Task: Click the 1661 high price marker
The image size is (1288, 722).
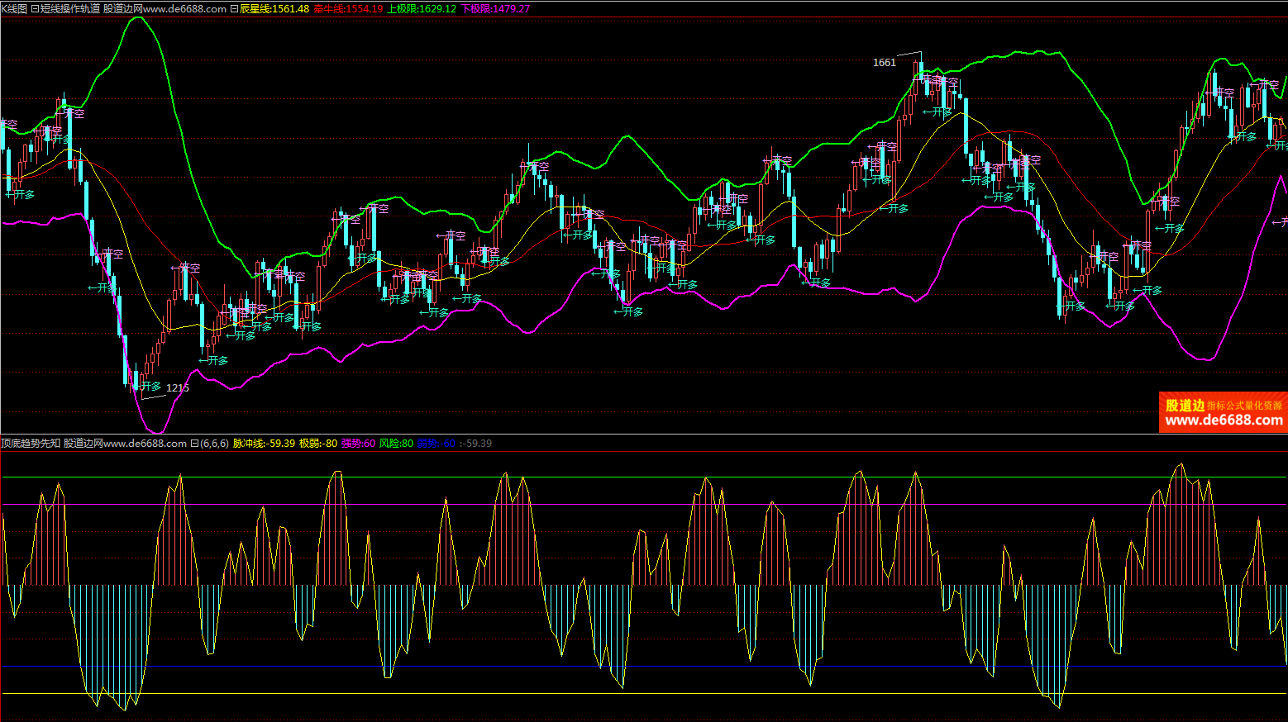Action: click(x=884, y=63)
